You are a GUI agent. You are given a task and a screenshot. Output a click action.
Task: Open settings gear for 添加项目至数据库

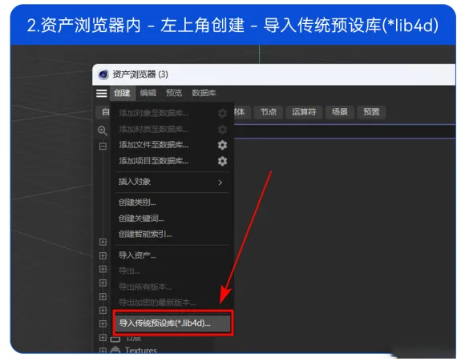coord(222,161)
